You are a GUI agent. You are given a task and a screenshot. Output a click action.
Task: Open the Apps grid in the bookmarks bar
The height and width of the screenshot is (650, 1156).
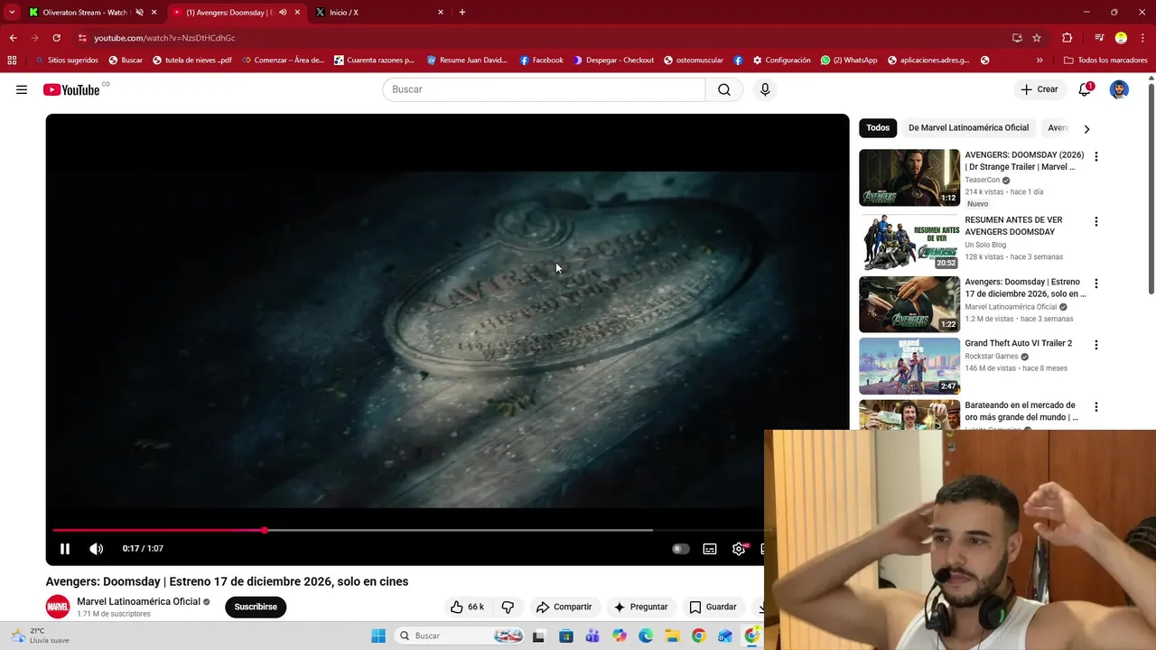point(12,60)
